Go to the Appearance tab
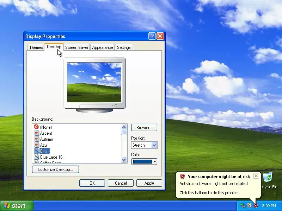Image resolution: width=282 pixels, height=211 pixels. click(x=102, y=47)
